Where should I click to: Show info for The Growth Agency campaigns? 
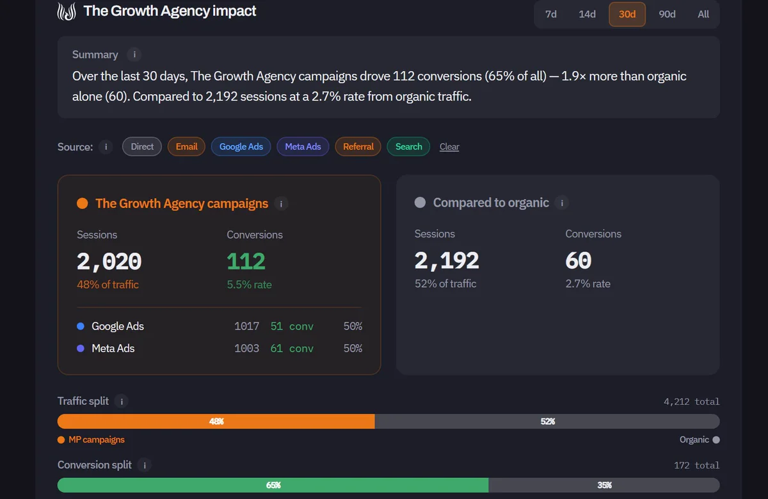pyautogui.click(x=281, y=203)
